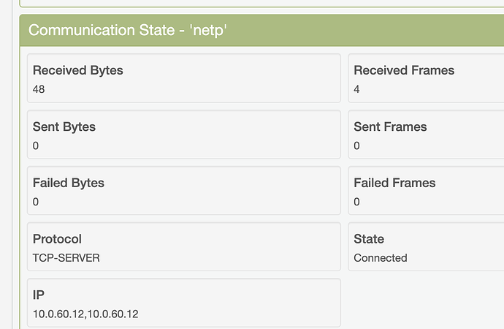Click the 0 value under Sent Bytes
The width and height of the screenshot is (504, 329).
[36, 145]
